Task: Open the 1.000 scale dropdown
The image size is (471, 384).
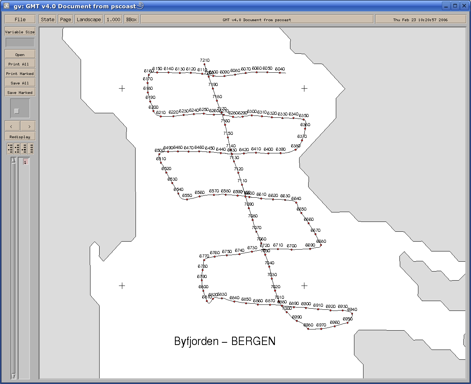Action: pos(113,19)
